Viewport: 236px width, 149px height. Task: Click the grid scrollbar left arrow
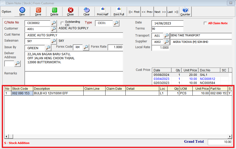(6, 136)
